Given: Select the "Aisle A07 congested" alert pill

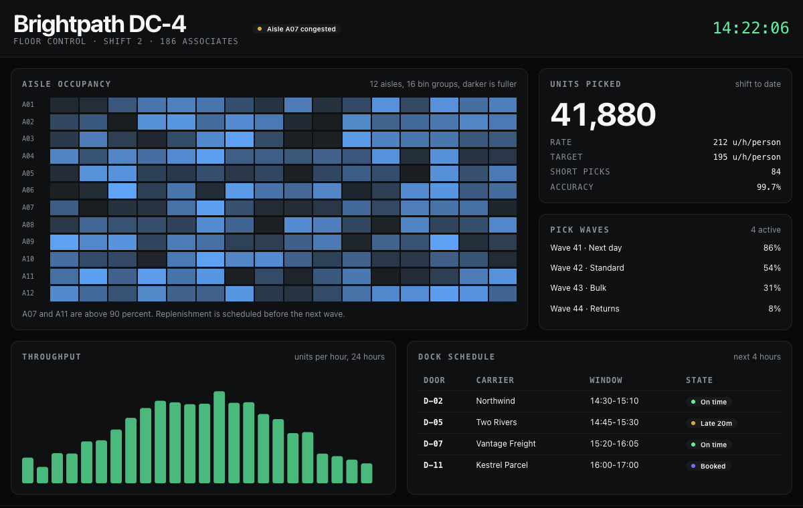Looking at the screenshot, I should pos(296,29).
